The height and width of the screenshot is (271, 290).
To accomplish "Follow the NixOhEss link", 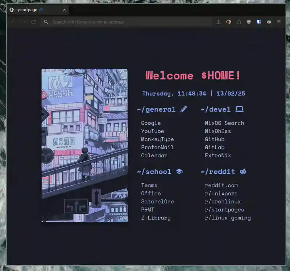I will (x=218, y=131).
